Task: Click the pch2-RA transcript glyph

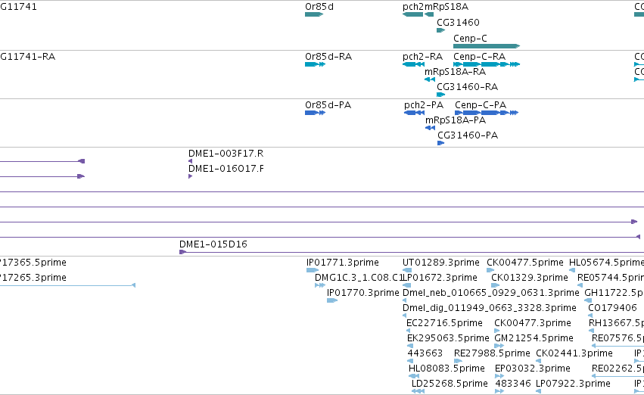Action: pyautogui.click(x=414, y=64)
